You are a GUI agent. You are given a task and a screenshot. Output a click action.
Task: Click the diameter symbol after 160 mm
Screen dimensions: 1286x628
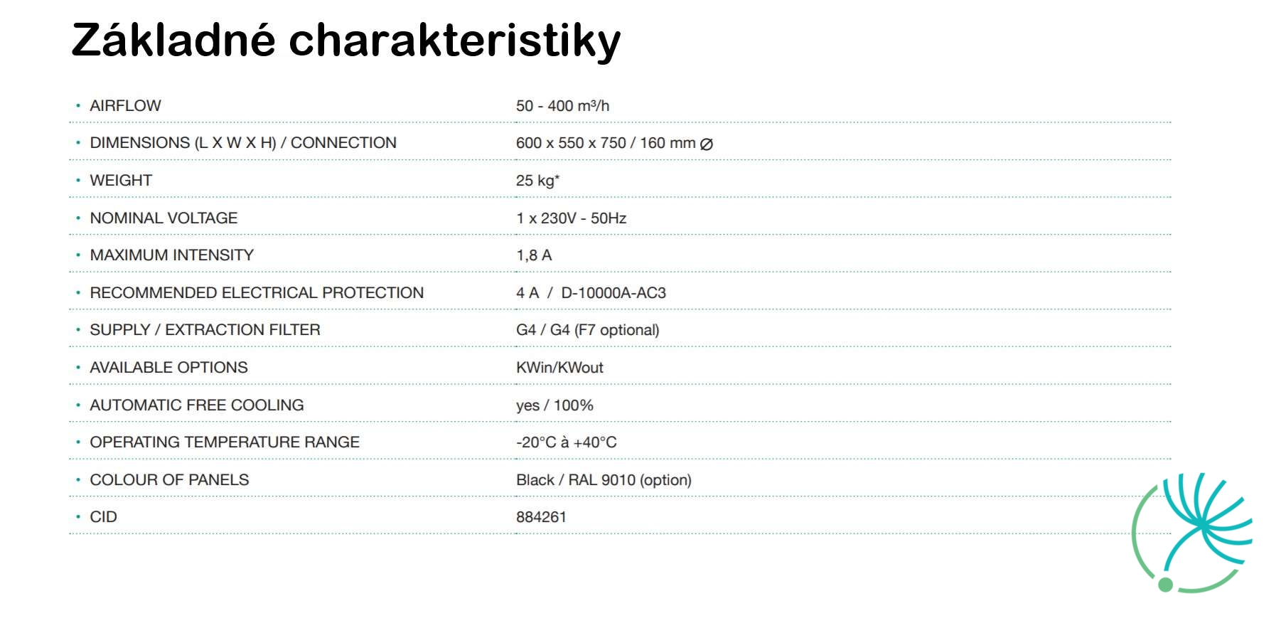pos(706,144)
